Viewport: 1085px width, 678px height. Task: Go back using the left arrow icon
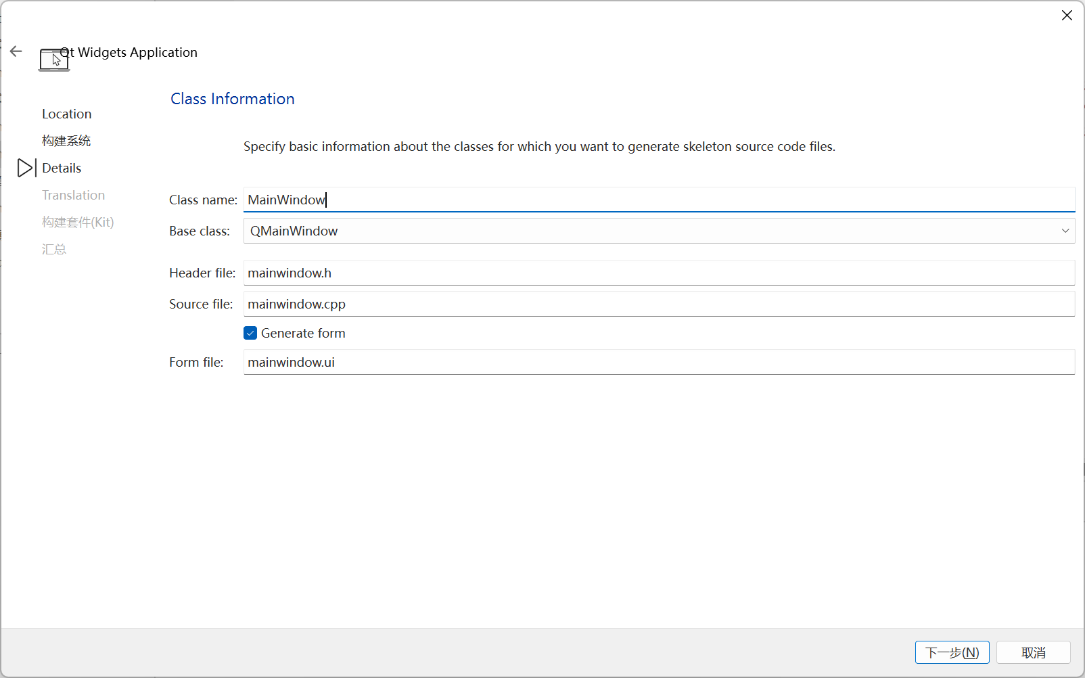(x=16, y=51)
